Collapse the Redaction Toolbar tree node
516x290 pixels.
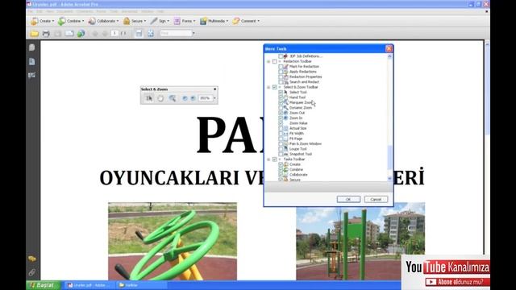pyautogui.click(x=268, y=61)
